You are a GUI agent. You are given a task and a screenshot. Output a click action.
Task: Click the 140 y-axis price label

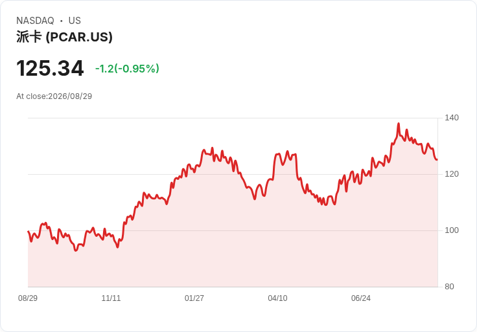(x=452, y=118)
